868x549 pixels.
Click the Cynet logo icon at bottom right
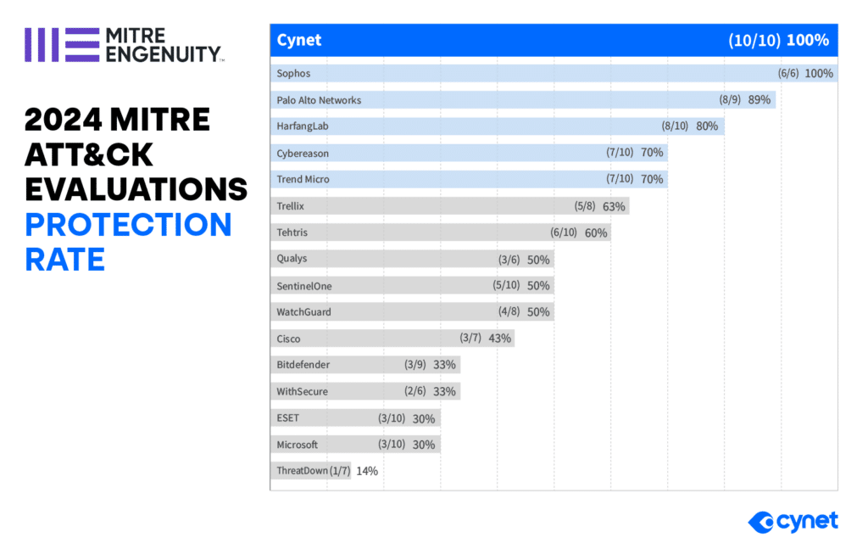[x=760, y=523]
